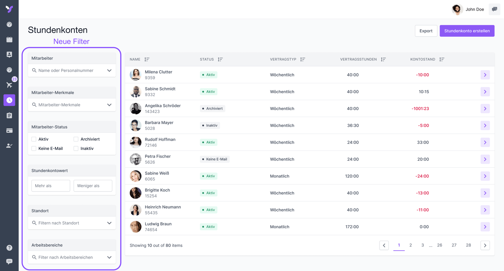Image resolution: width=504 pixels, height=271 pixels.
Task: Open the calendar icon in the sidebar
Action: coord(10,39)
